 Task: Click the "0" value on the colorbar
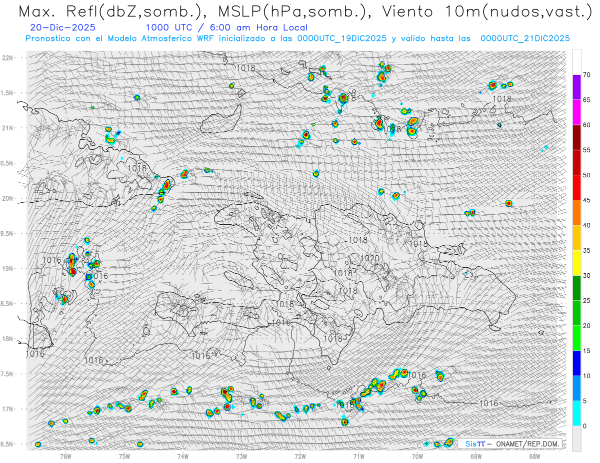584,426
